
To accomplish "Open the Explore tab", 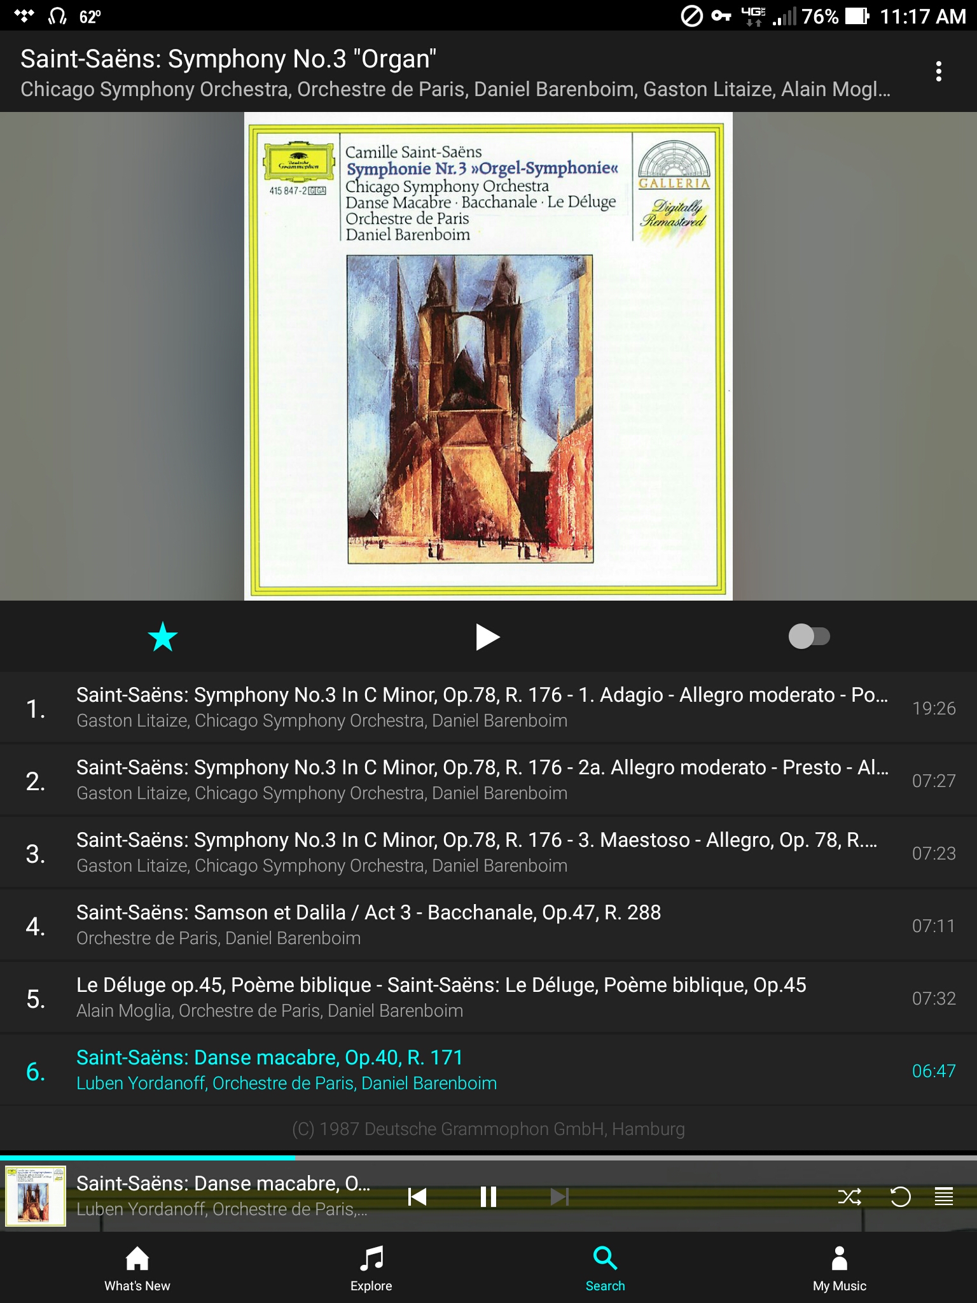I will tap(371, 1269).
